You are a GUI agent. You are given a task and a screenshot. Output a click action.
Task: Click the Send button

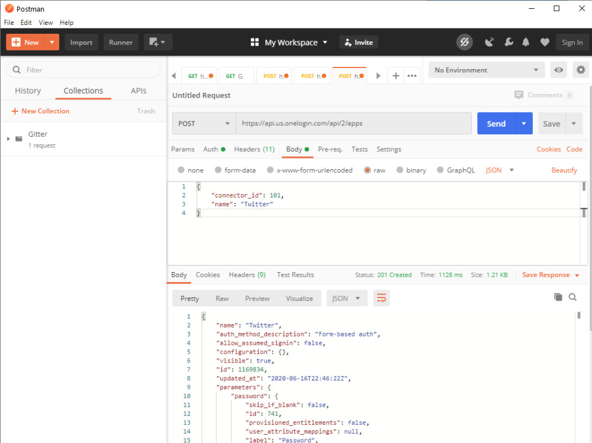pyautogui.click(x=496, y=124)
